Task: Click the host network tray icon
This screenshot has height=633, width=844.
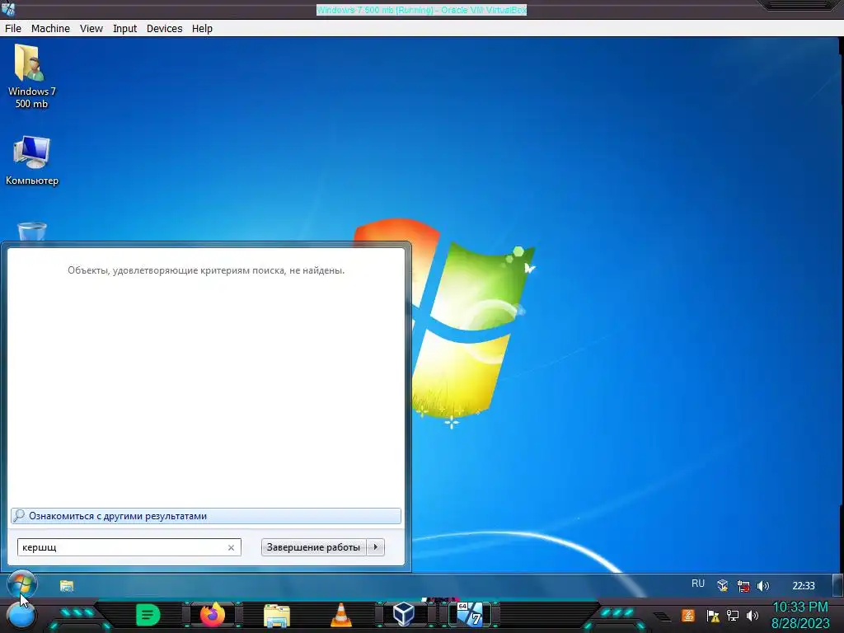Action: pyautogui.click(x=733, y=615)
